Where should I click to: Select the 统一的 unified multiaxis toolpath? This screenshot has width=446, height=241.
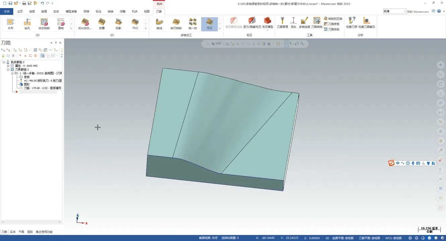click(x=193, y=24)
